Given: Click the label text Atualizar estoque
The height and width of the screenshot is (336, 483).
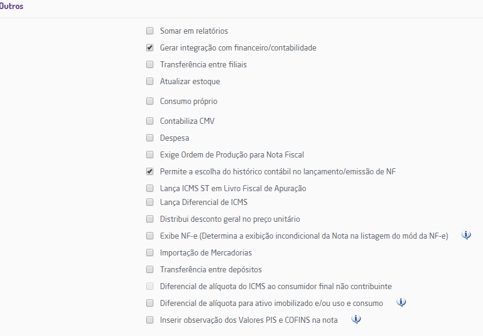Looking at the screenshot, I should [189, 82].
